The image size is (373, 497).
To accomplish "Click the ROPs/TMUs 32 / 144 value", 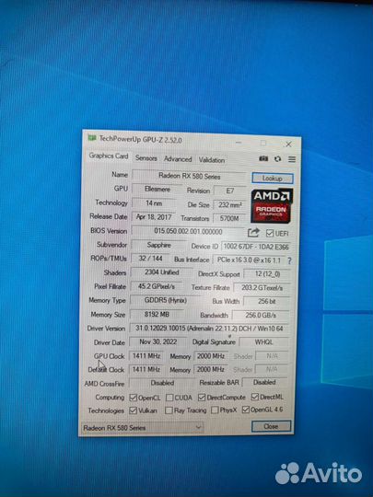I will [x=150, y=259].
